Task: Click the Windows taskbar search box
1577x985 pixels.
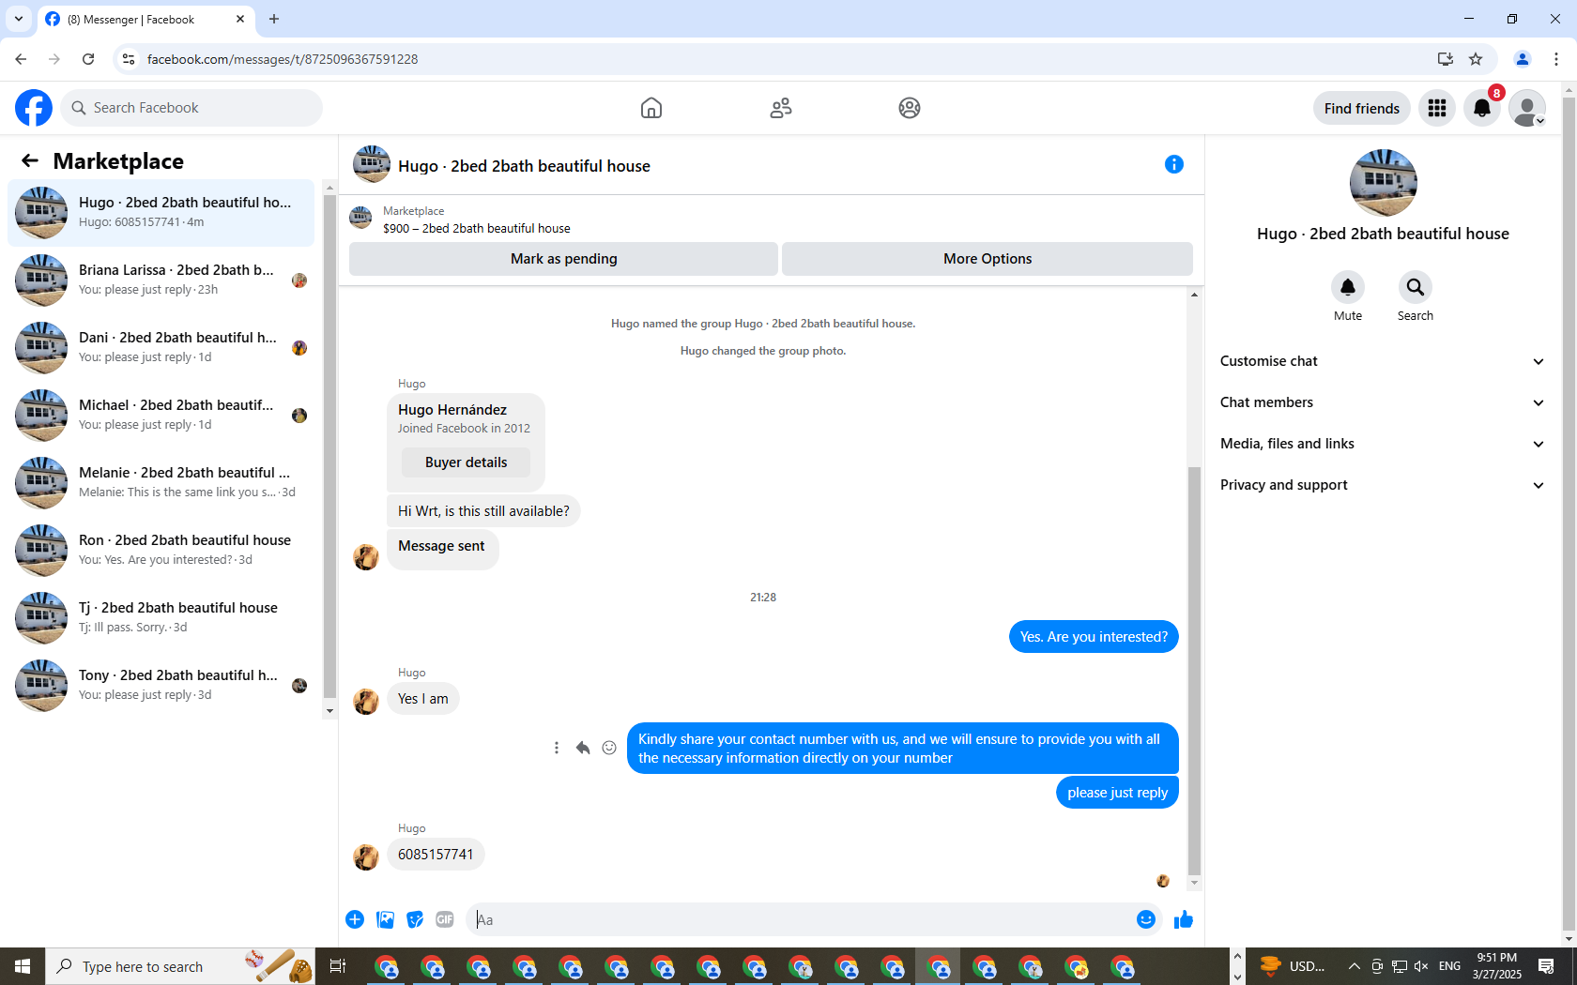Action: point(180,966)
